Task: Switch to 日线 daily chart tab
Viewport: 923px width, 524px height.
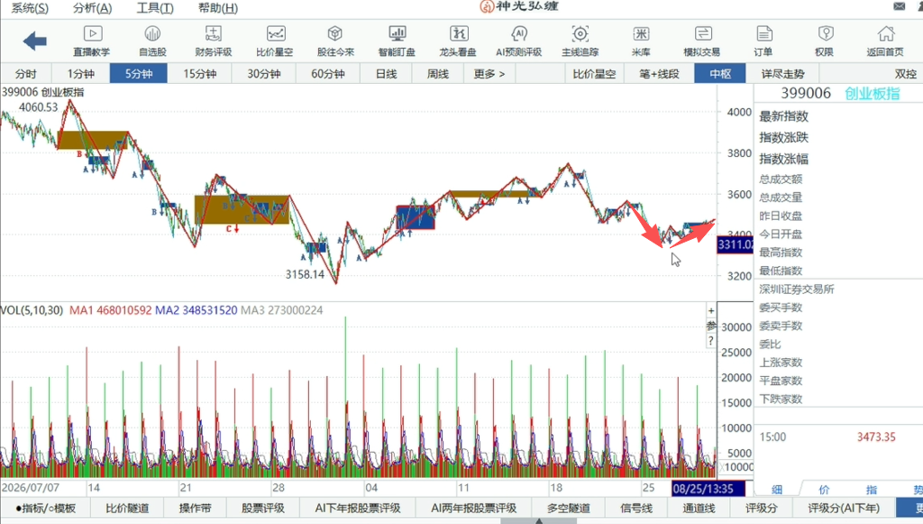Action: (386, 74)
